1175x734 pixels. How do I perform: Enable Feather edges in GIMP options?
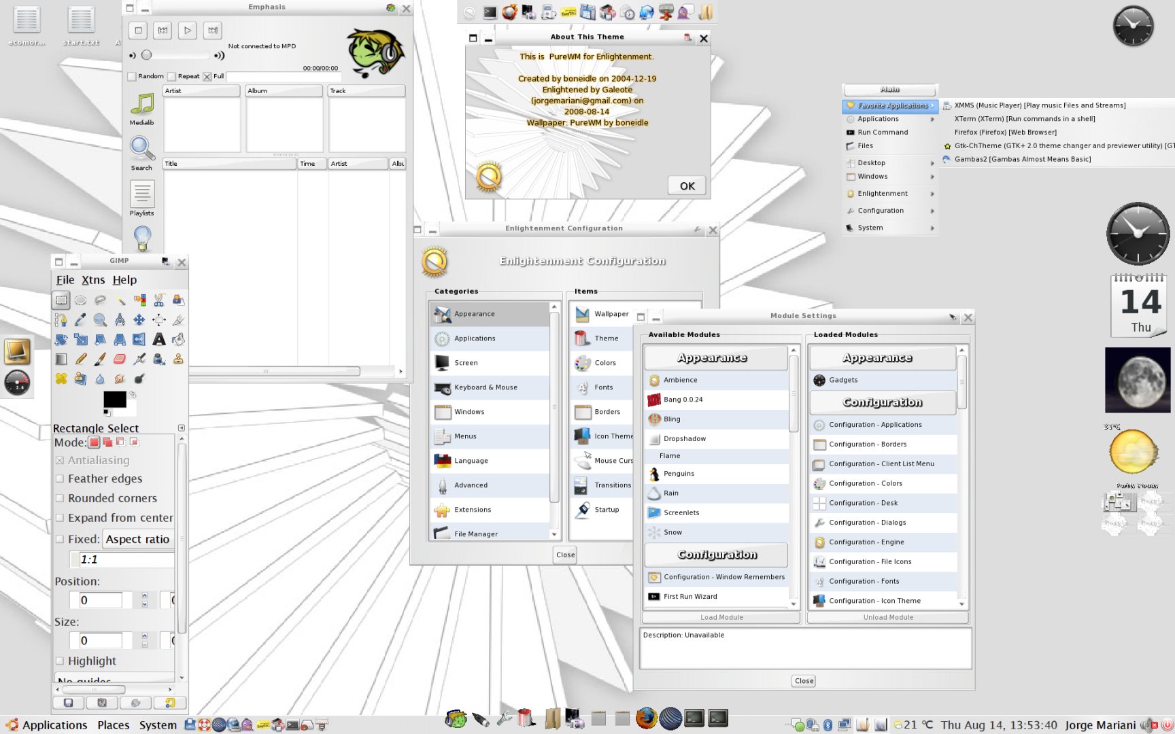pos(60,478)
